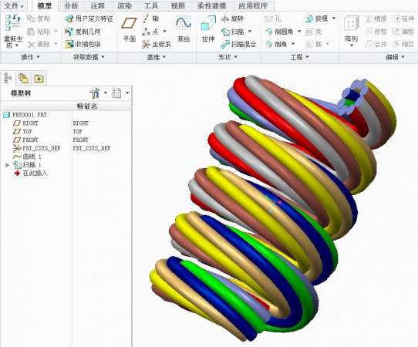The image size is (418, 347).
Task: Switch to the 应用程序 (Applications) tab
Action: tap(252, 5)
